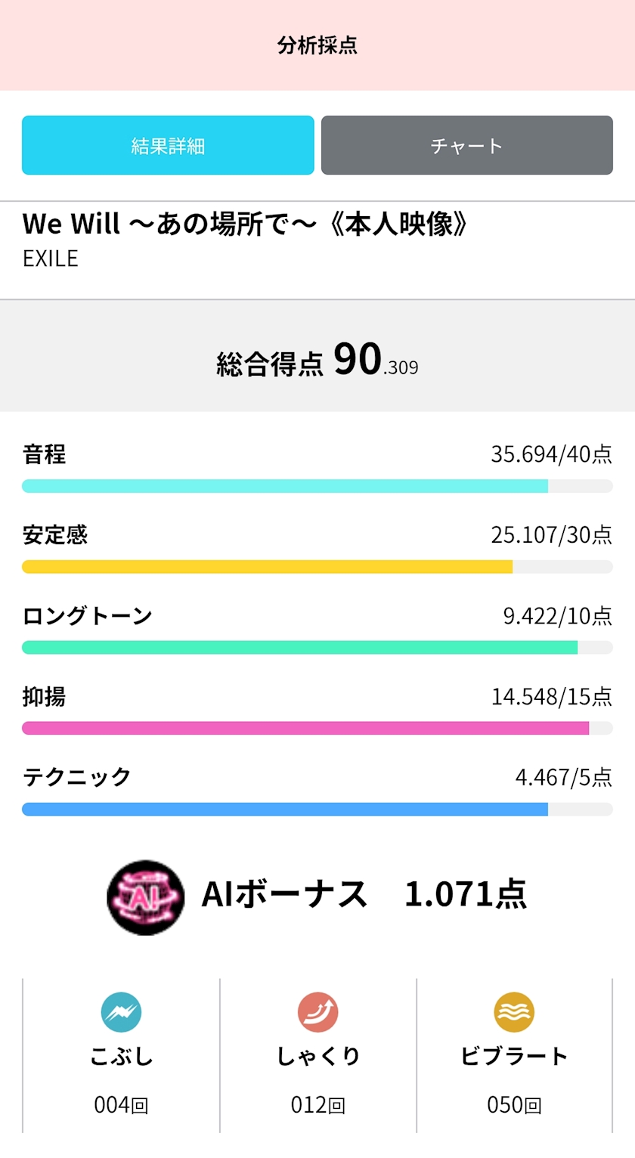
Task: Click the blue テクニック score bar
Action: point(285,809)
